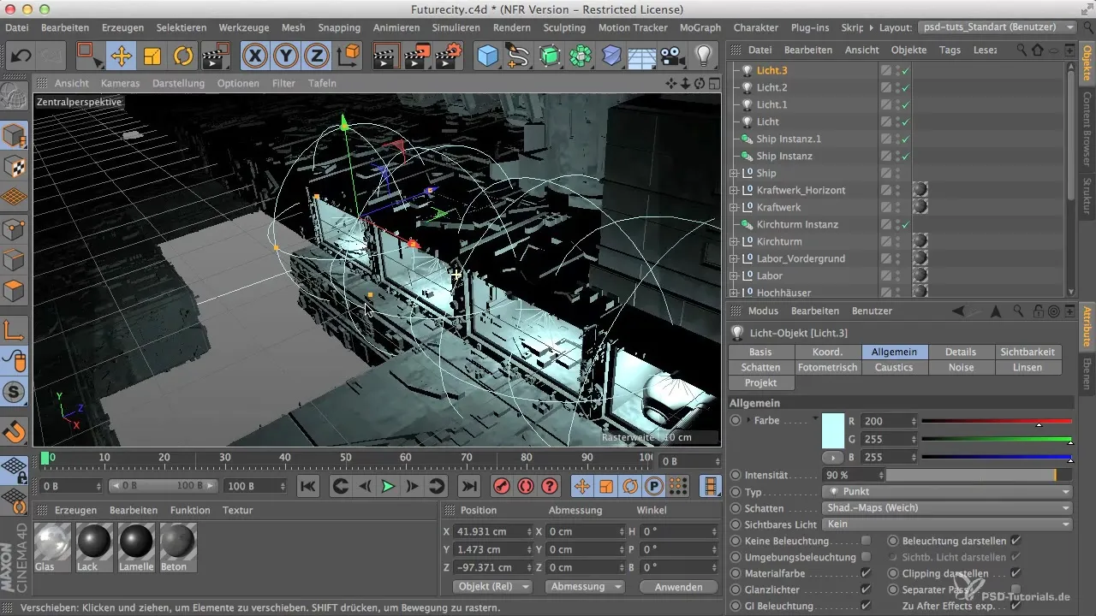
Task: Open the Typ dropdown showing Punkt
Action: point(946,492)
